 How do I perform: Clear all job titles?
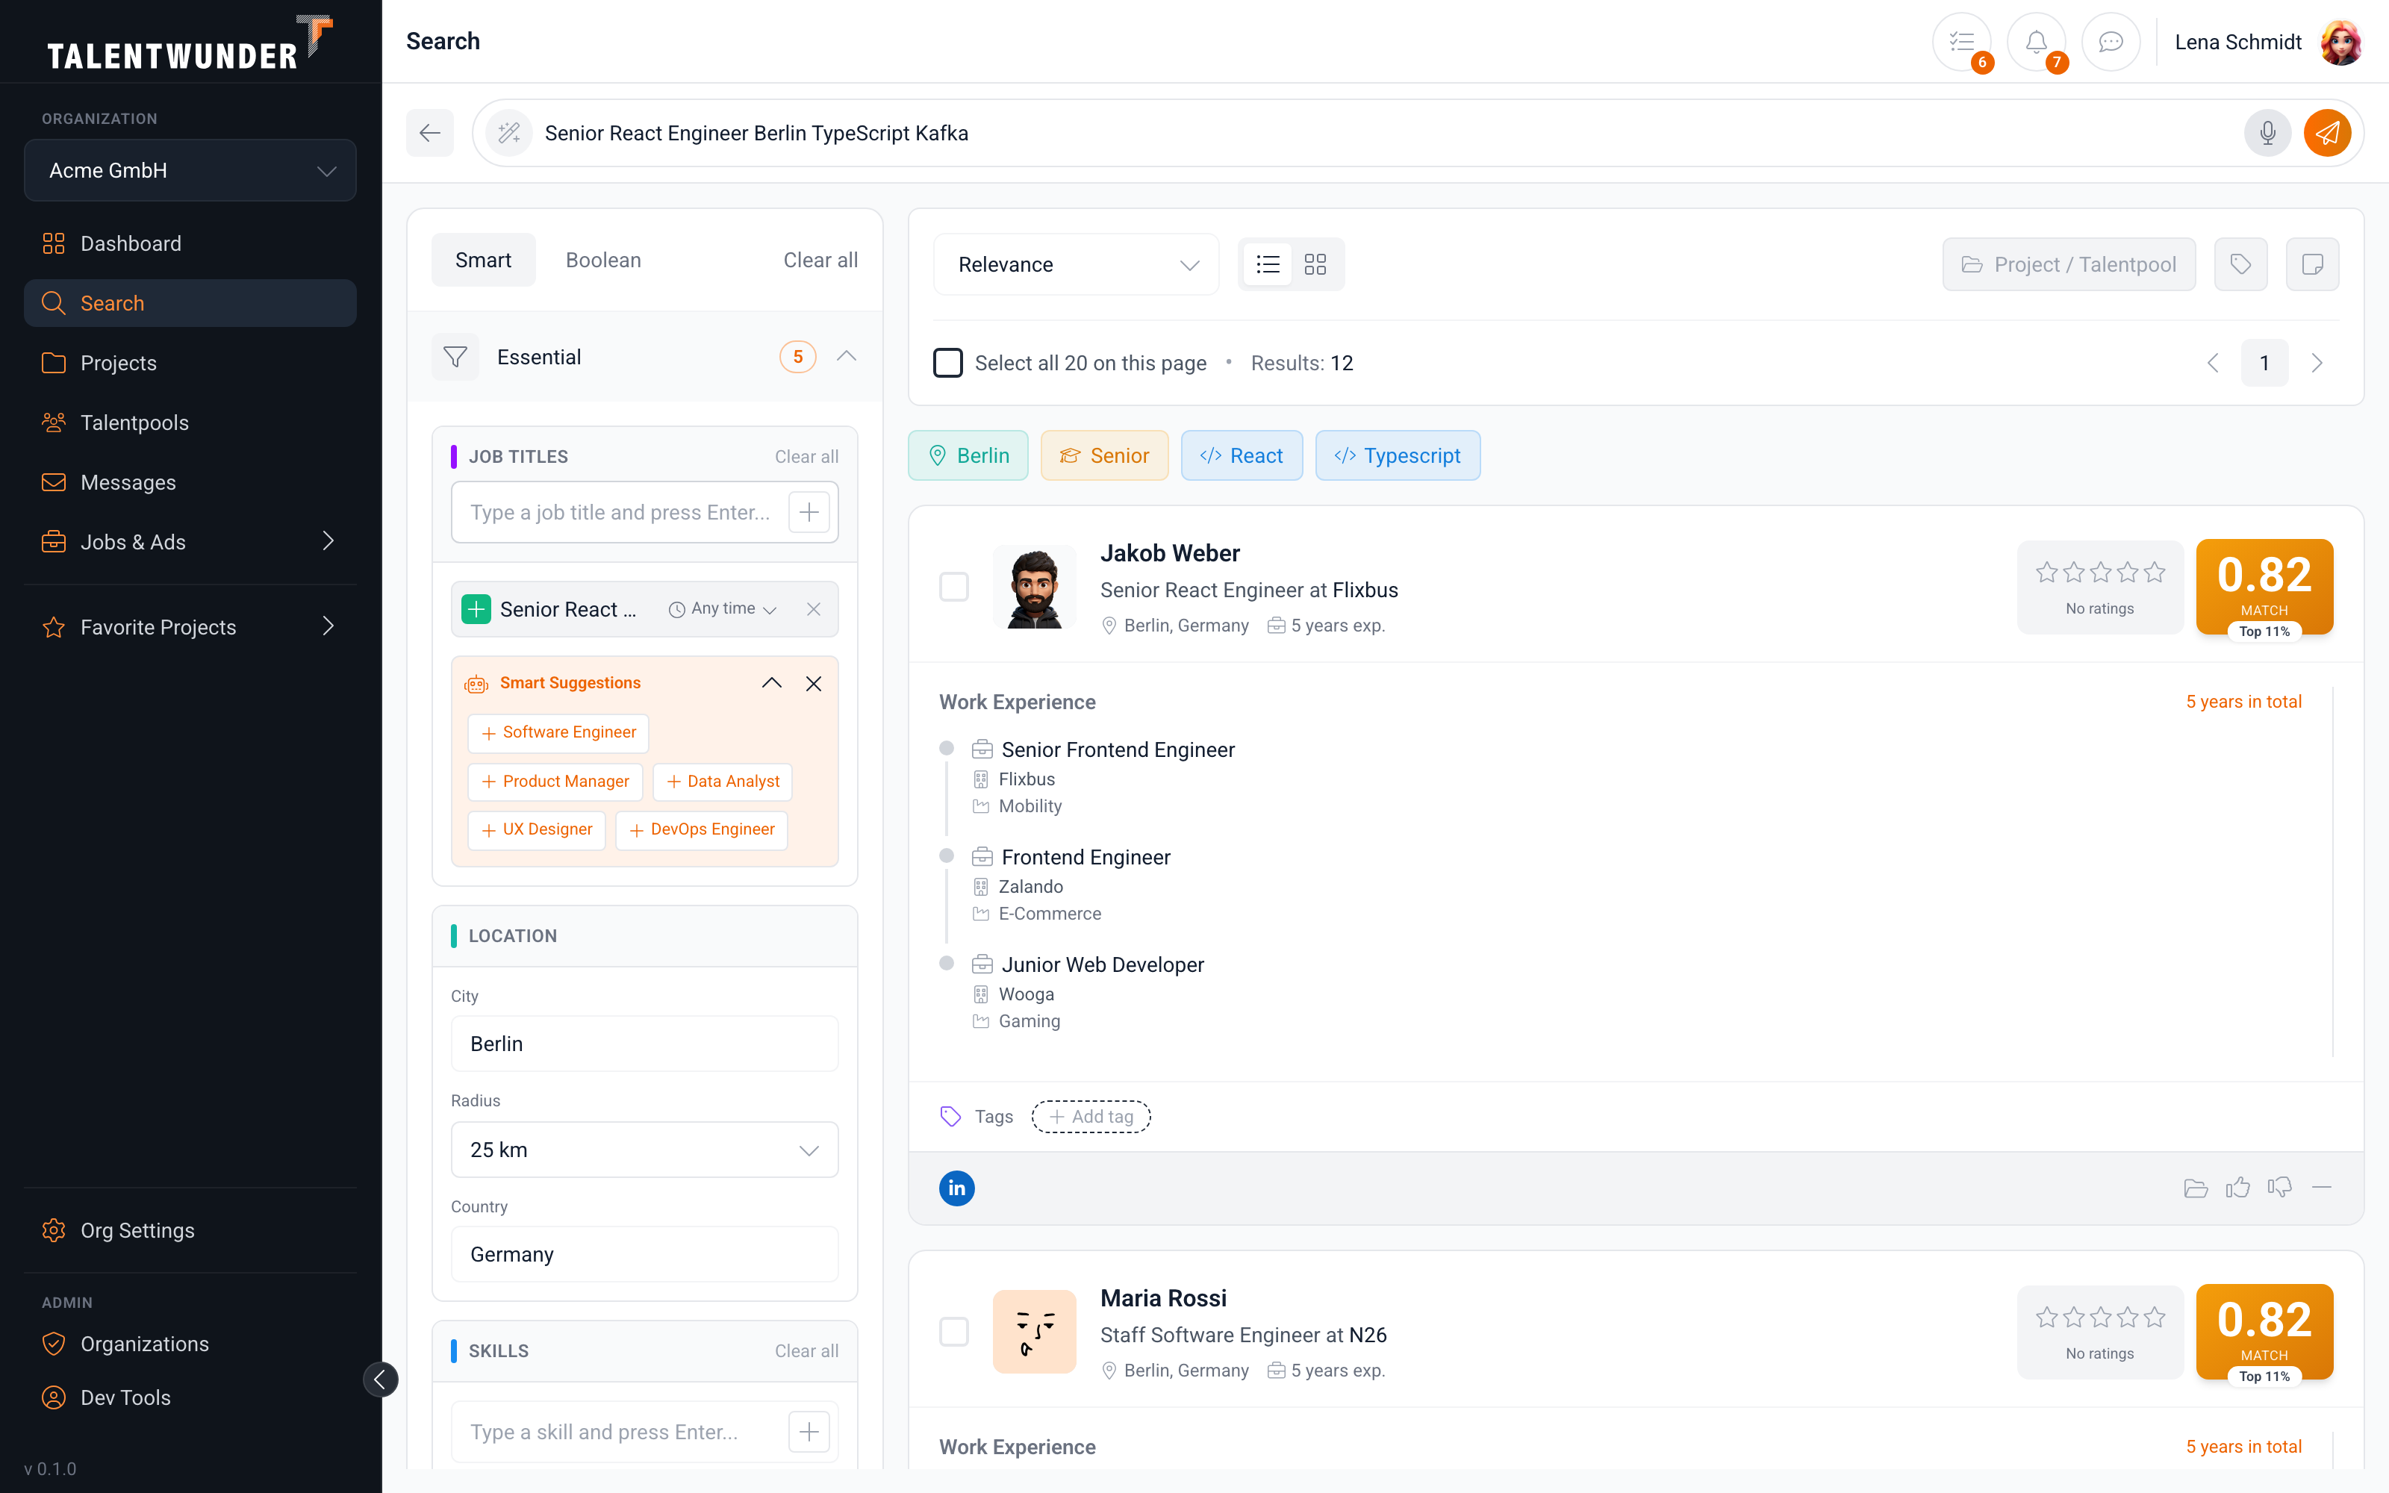click(x=806, y=456)
